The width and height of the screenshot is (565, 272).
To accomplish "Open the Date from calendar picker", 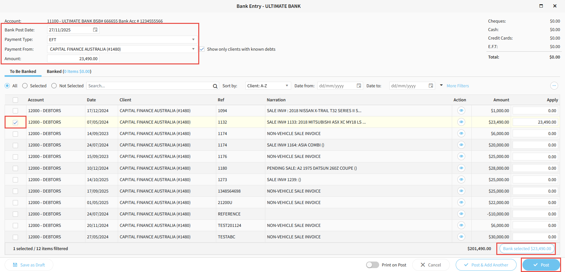I will click(359, 86).
